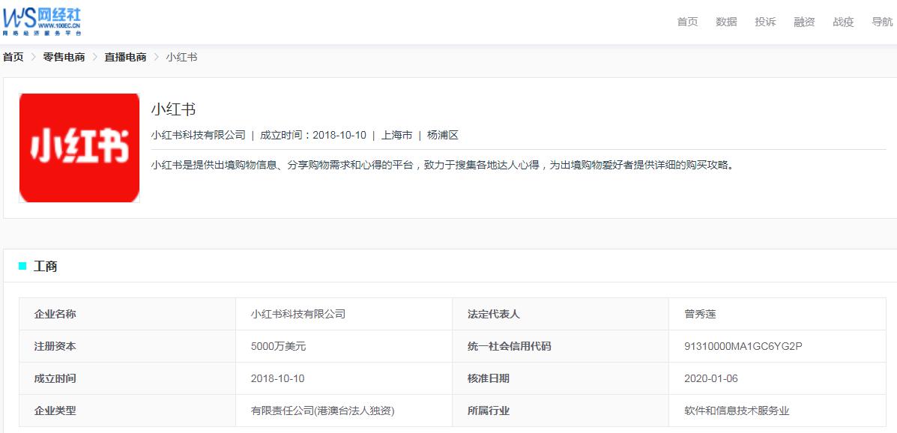Image resolution: width=897 pixels, height=433 pixels.
Task: Open the 导航 navigation menu
Action: pyautogui.click(x=881, y=22)
